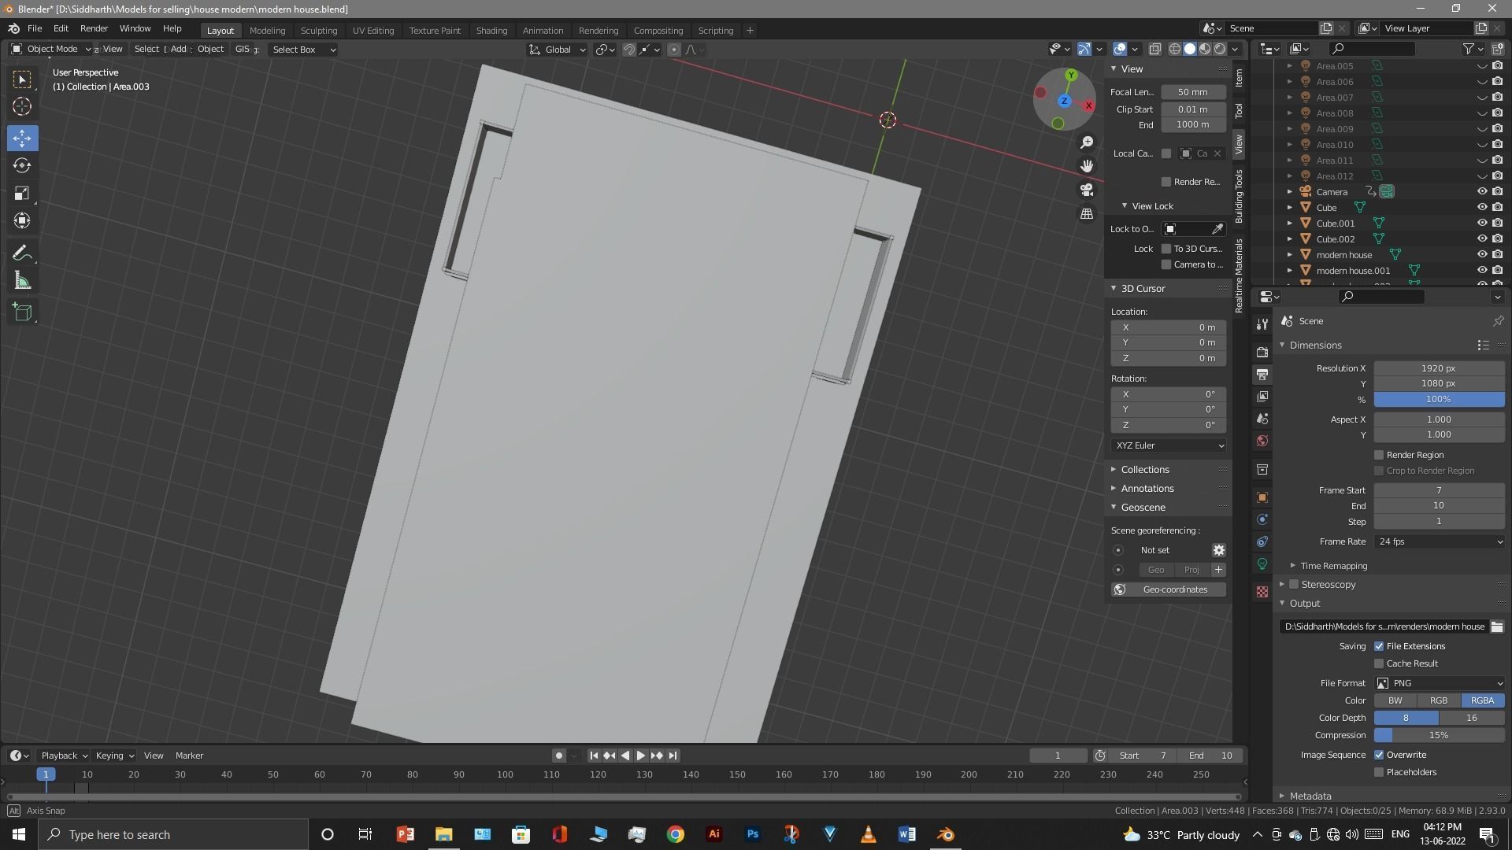Select the Cursor tool in toolbar

pyautogui.click(x=22, y=107)
